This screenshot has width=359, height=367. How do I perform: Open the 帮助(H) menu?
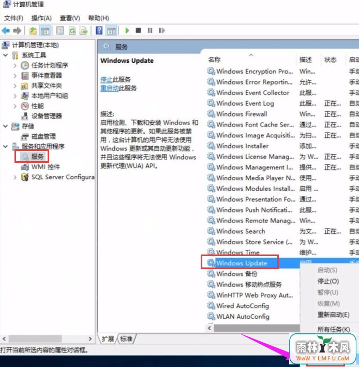pos(98,18)
